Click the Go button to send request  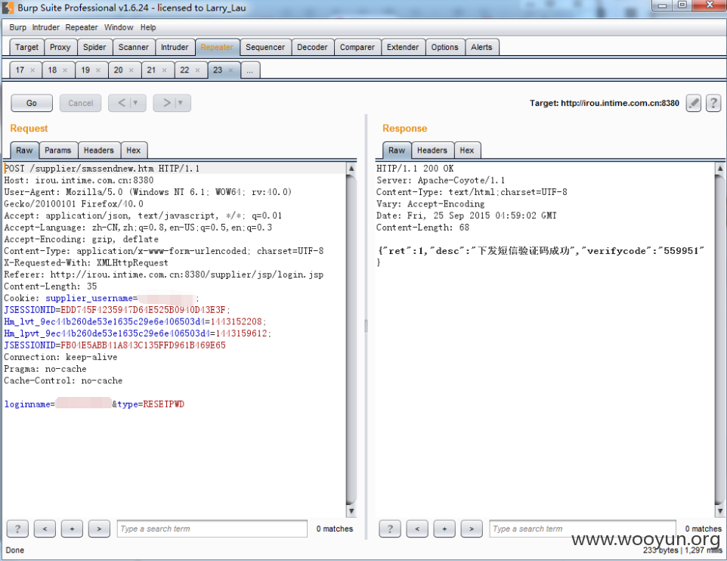pyautogui.click(x=32, y=103)
